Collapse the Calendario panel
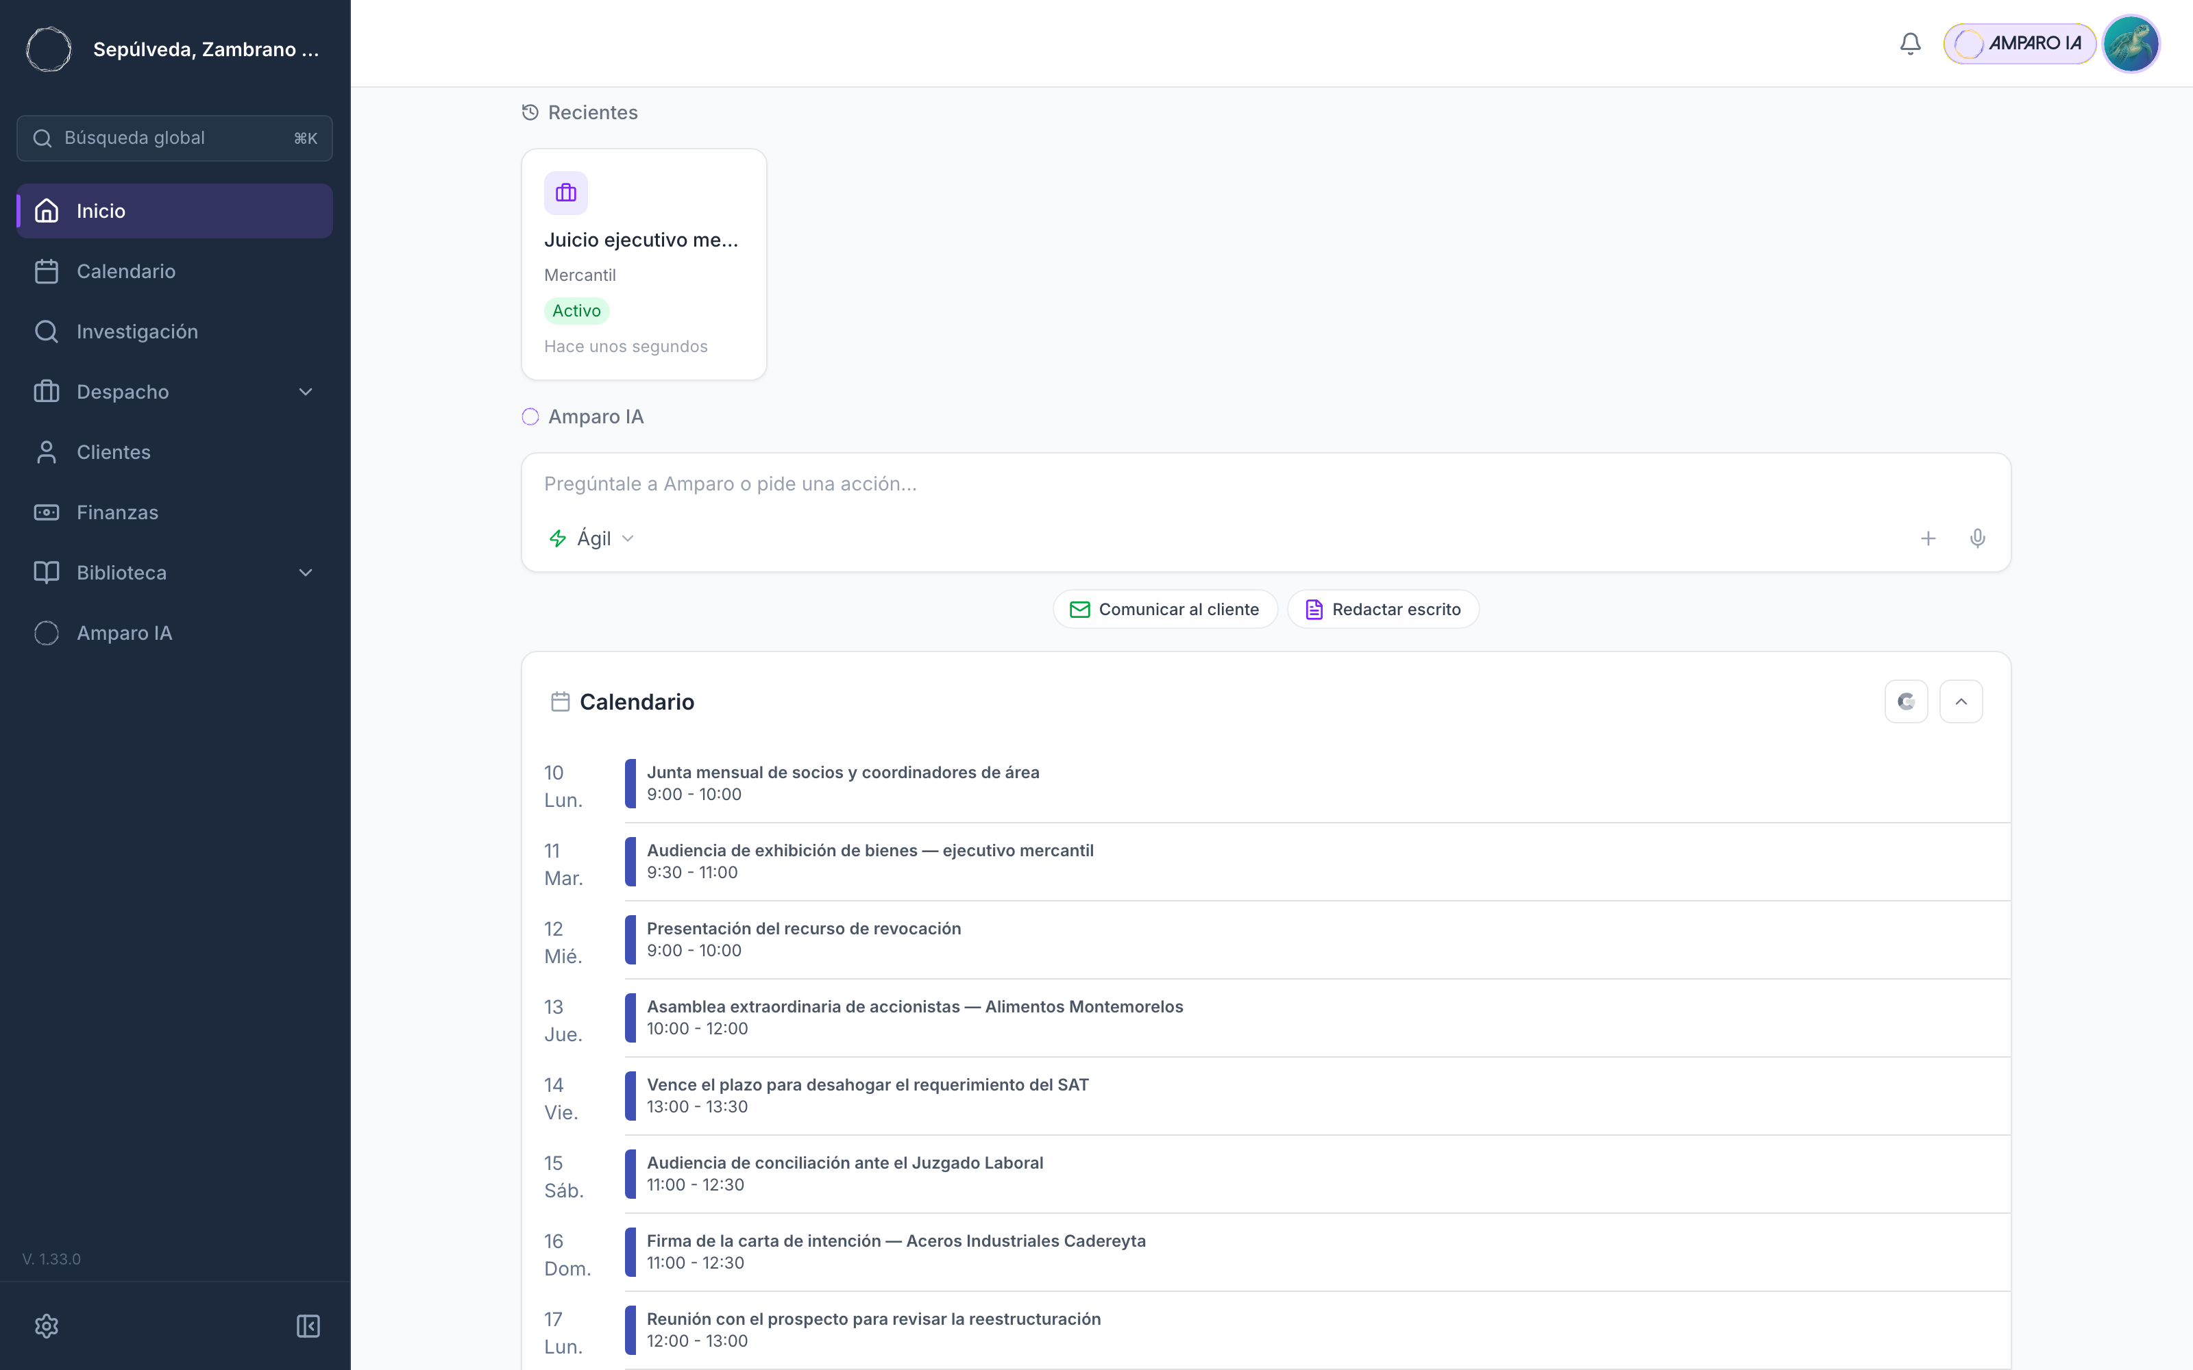 (x=1960, y=701)
